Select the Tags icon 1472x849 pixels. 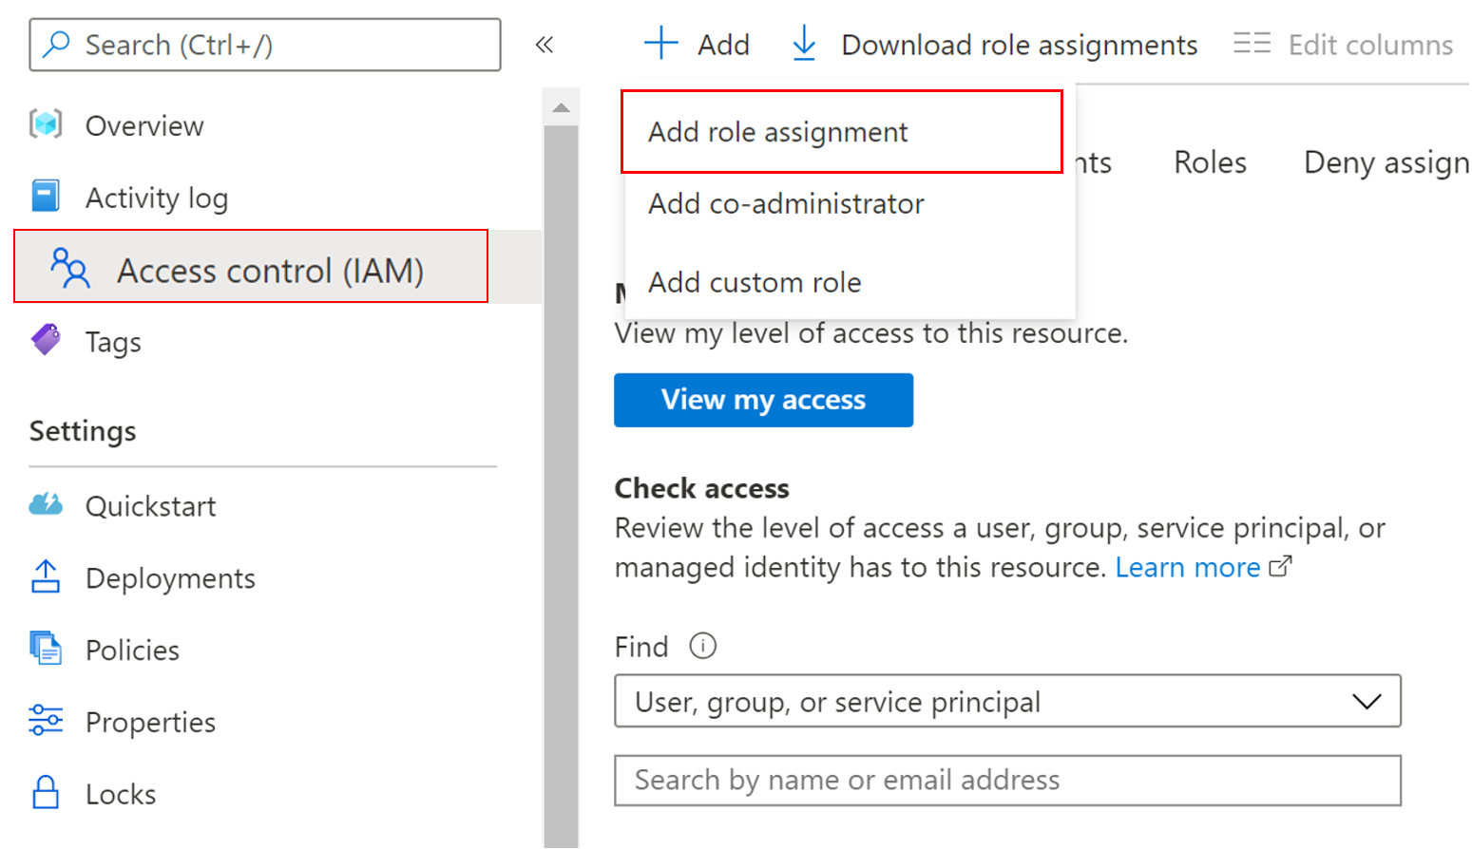45,341
